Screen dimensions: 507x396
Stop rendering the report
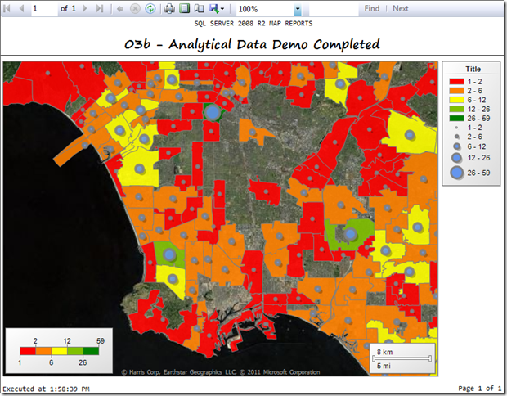point(135,9)
